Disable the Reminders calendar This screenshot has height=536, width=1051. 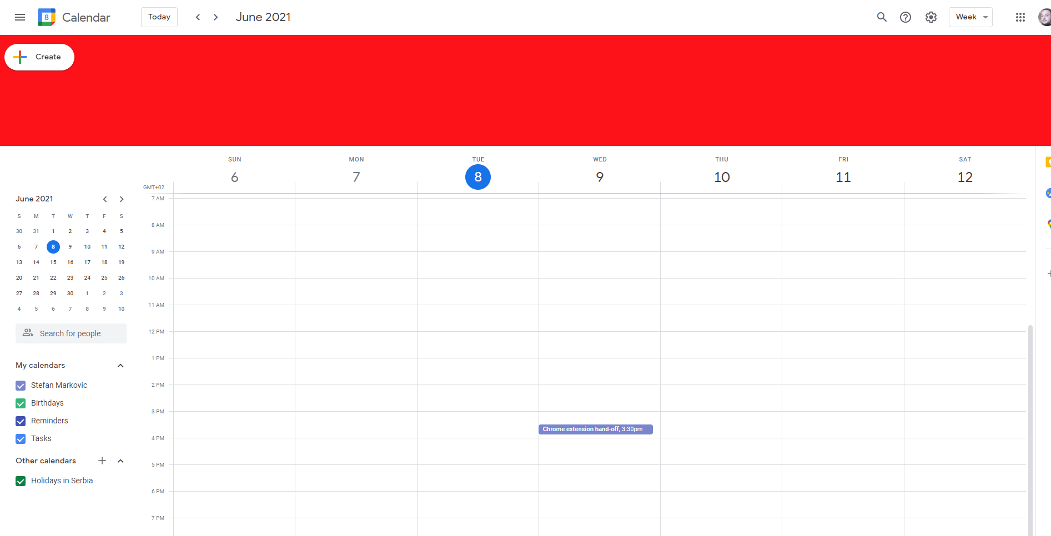coord(21,421)
